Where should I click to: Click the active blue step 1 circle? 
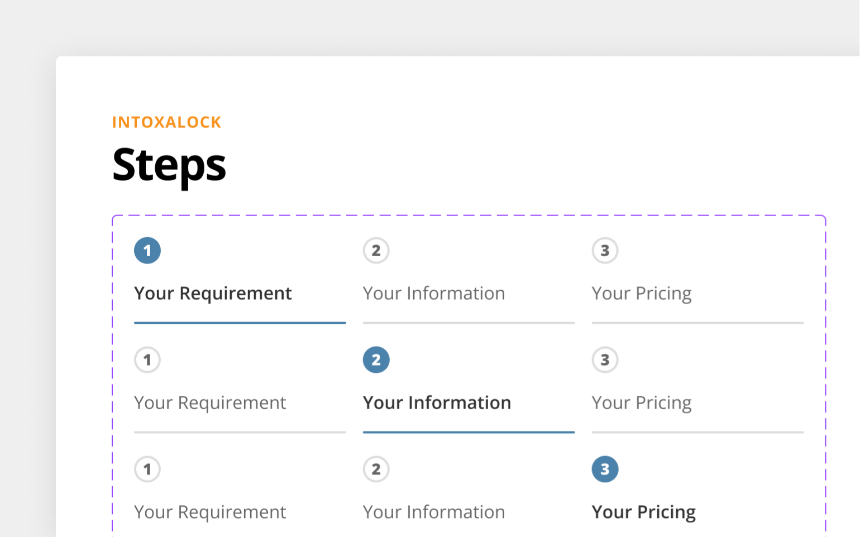tap(147, 251)
